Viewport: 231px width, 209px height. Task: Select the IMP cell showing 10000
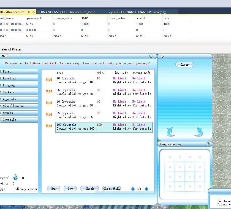pyautogui.click(x=86, y=24)
